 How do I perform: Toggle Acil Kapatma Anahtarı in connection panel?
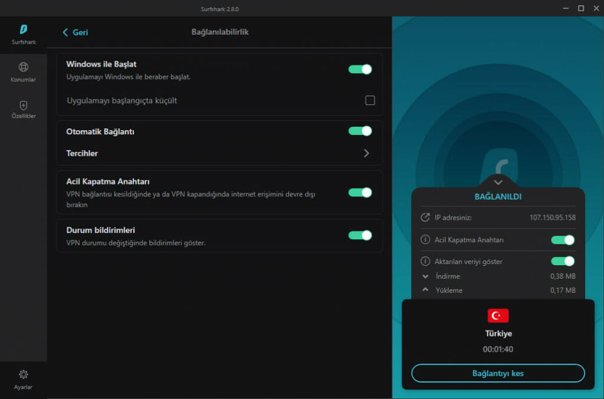point(562,240)
